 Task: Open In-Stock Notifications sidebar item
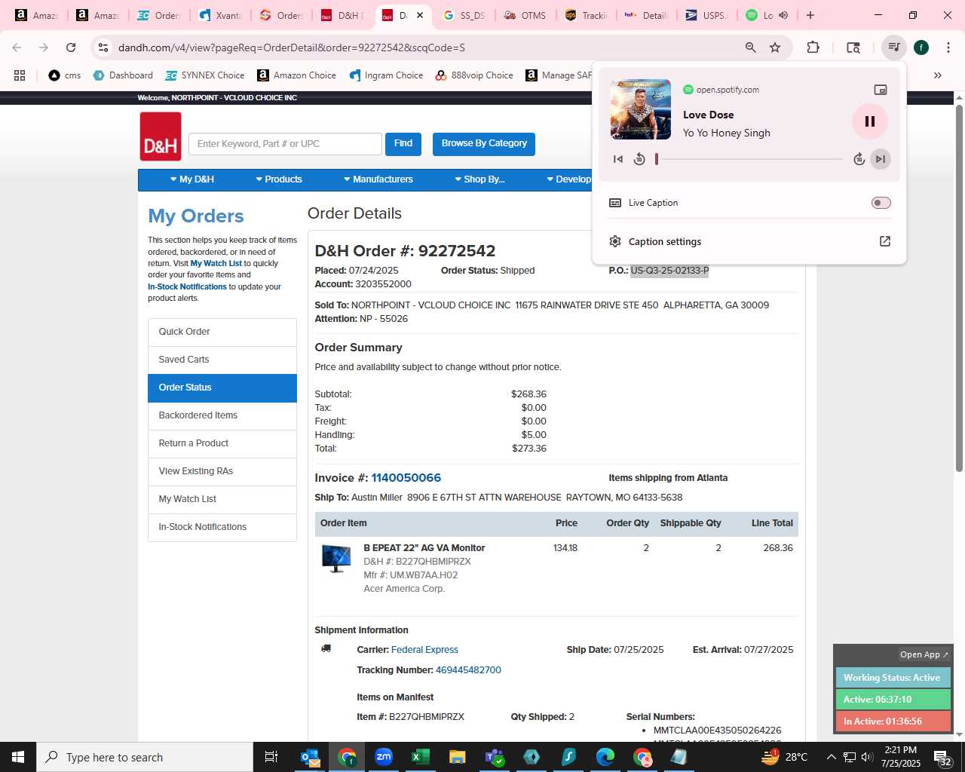click(x=222, y=528)
